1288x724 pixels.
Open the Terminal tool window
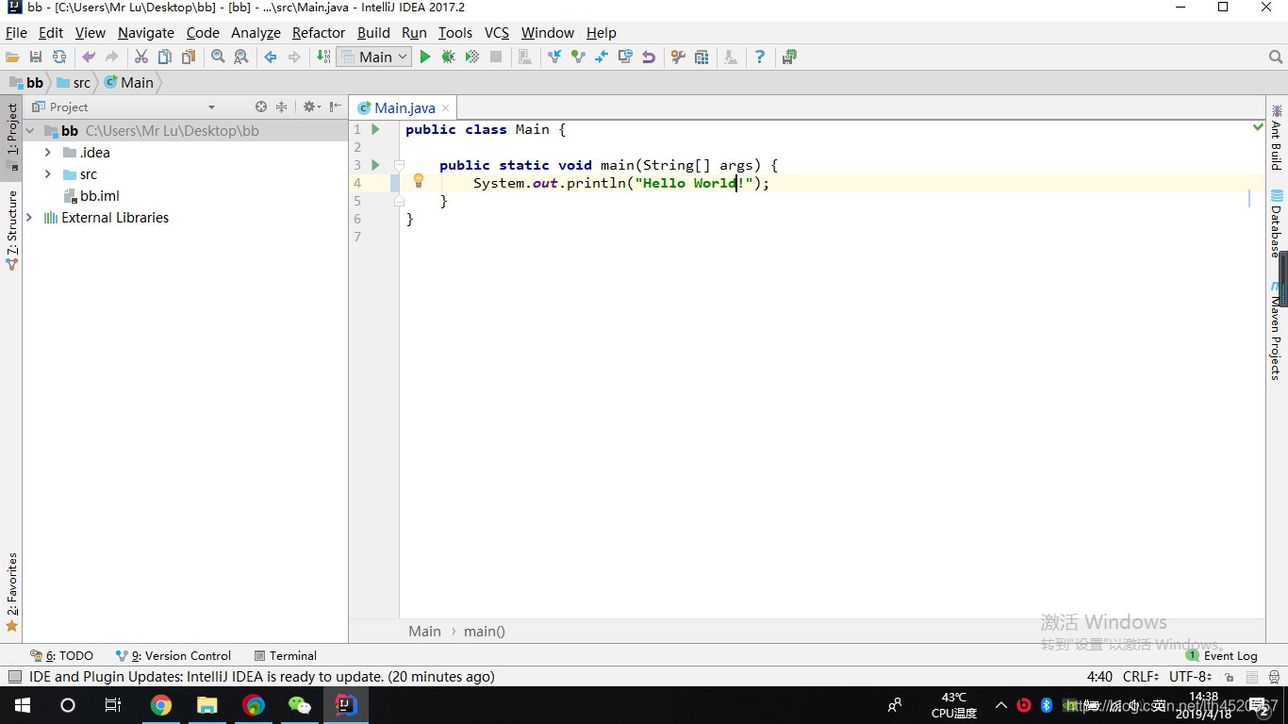(x=286, y=656)
